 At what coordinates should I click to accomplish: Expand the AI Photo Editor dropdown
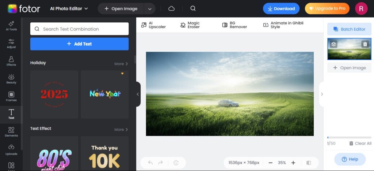[x=69, y=9]
